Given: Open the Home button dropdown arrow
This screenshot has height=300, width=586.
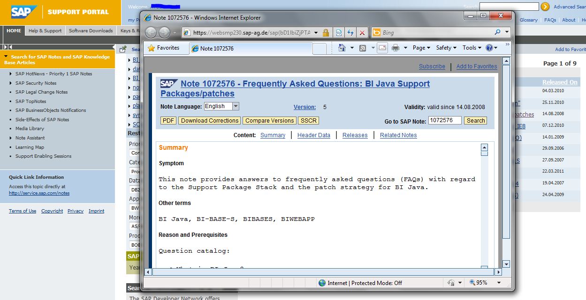Looking at the screenshot, I should (x=352, y=48).
